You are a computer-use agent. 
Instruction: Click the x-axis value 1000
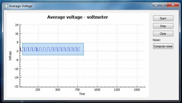97,90
